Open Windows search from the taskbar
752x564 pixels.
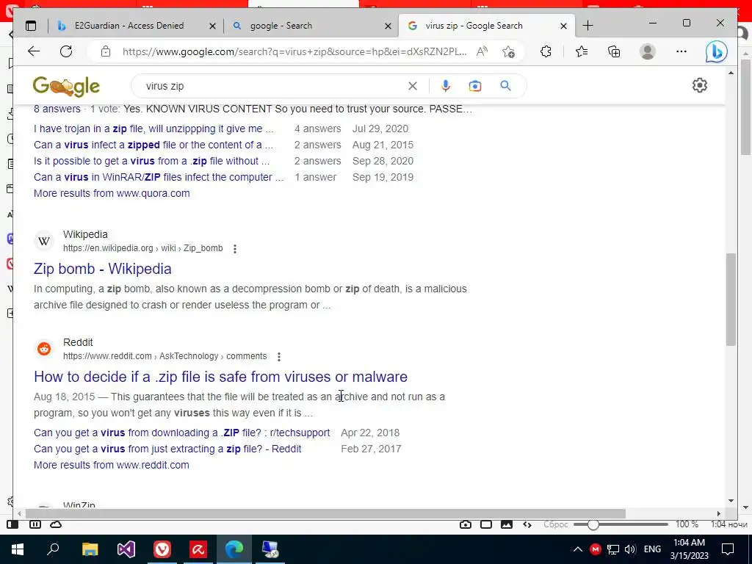53,549
